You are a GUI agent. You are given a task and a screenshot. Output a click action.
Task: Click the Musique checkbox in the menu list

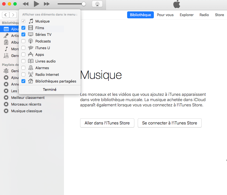coord(23,21)
